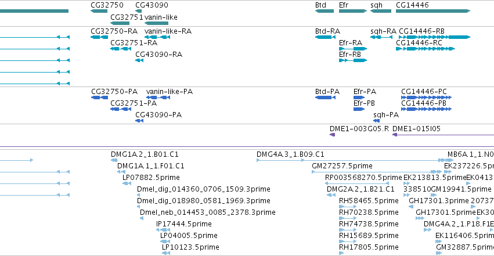Select Dmel_neb_014453_0085_2378.3prime
Screen dimensions: 494x256
[x=142, y=218]
